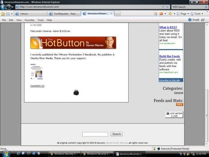Open the recent pages dropdown next to Forward
Image resolution: width=209 pixels, height=157 pixels.
(x=13, y=7)
